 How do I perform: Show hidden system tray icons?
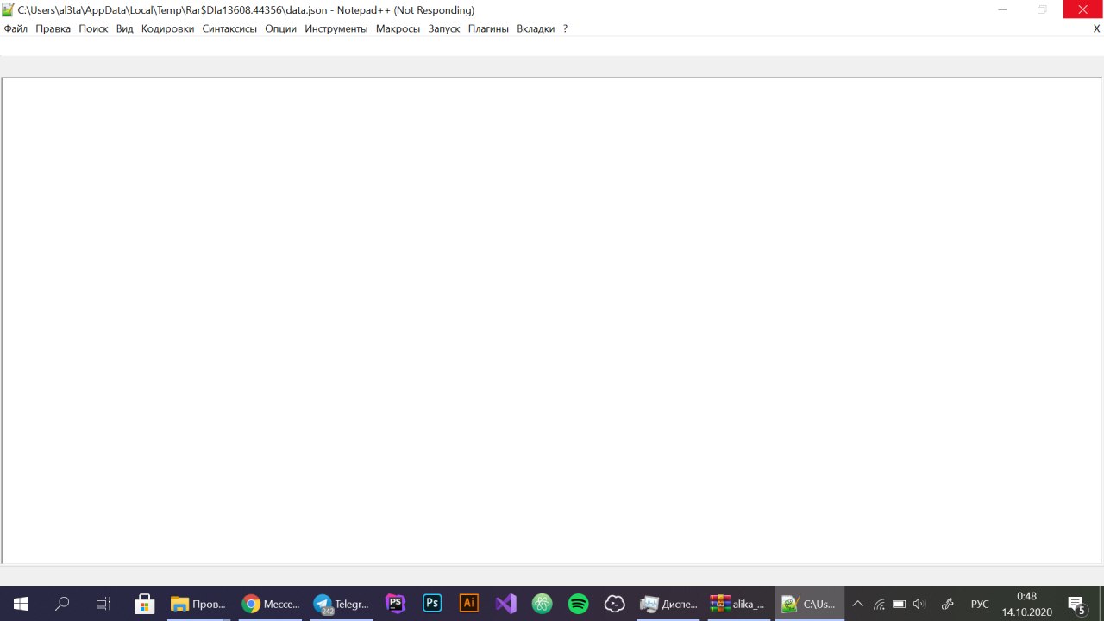point(857,604)
